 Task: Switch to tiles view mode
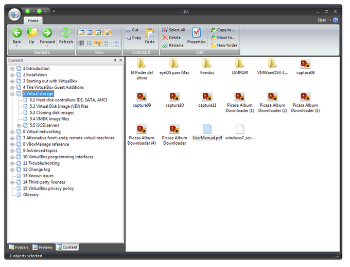116,43
